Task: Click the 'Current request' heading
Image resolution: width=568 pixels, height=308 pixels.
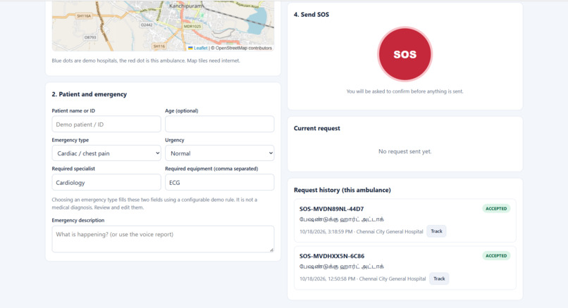Action: pos(317,128)
